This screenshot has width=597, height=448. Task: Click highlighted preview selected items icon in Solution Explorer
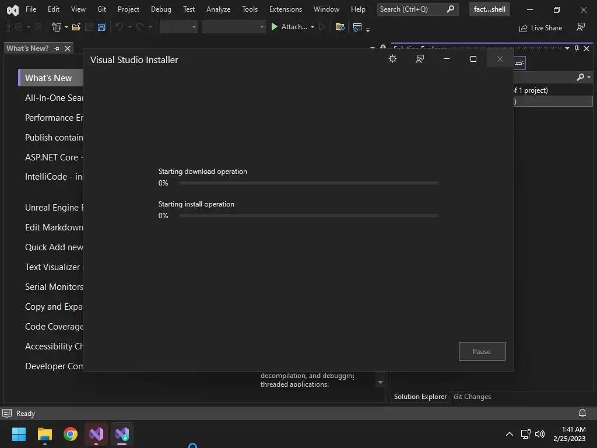pos(519,63)
